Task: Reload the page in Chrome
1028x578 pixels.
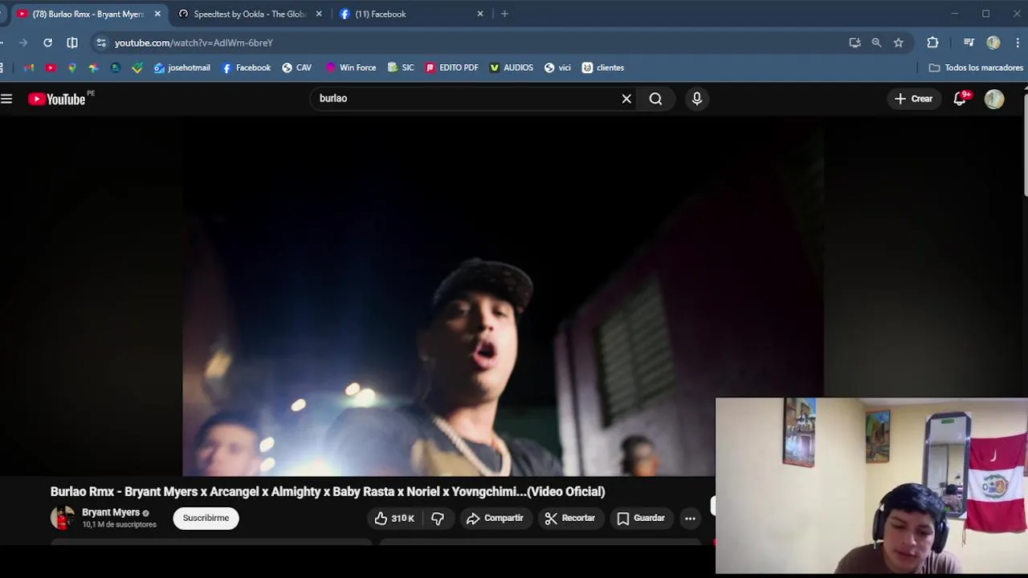Action: 48,43
